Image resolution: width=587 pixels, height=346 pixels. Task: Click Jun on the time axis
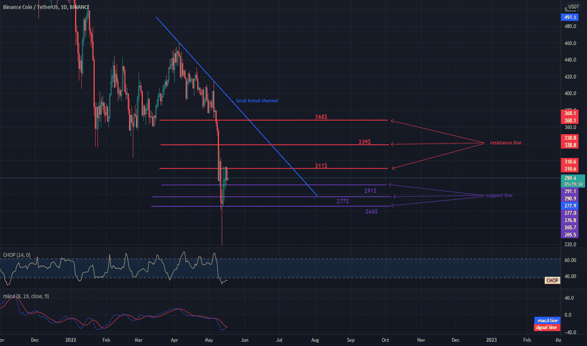coord(244,340)
